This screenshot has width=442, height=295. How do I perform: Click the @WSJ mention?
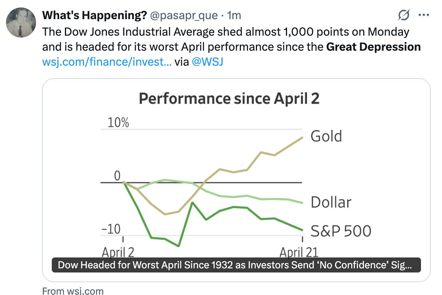207,62
